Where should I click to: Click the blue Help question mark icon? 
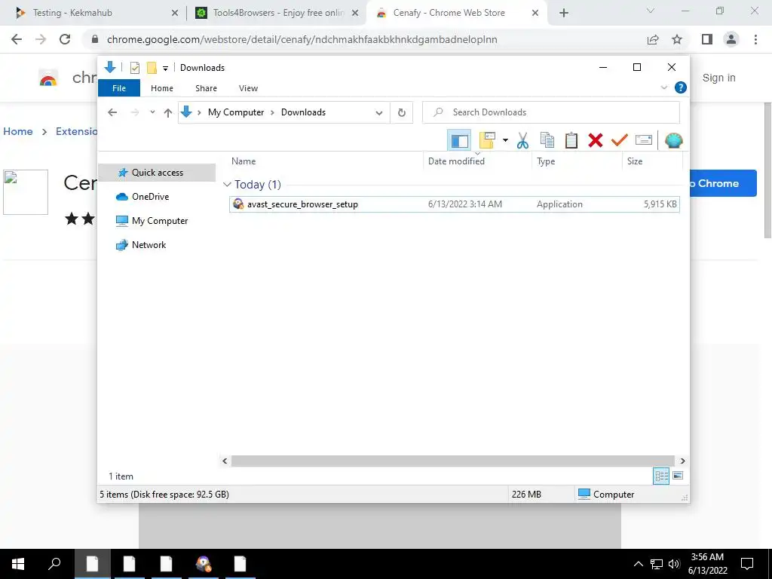(x=681, y=87)
